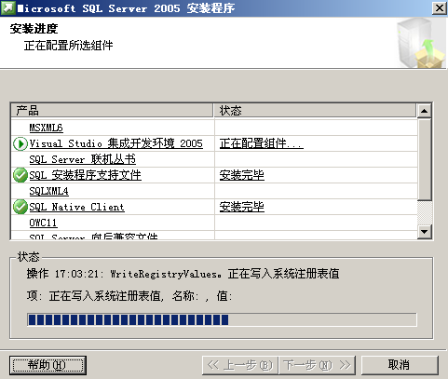
Task: Click the 正在配置组件... status link
Action: point(262,143)
